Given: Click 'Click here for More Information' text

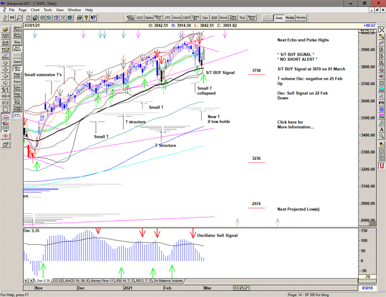Looking at the screenshot, I should (x=295, y=124).
